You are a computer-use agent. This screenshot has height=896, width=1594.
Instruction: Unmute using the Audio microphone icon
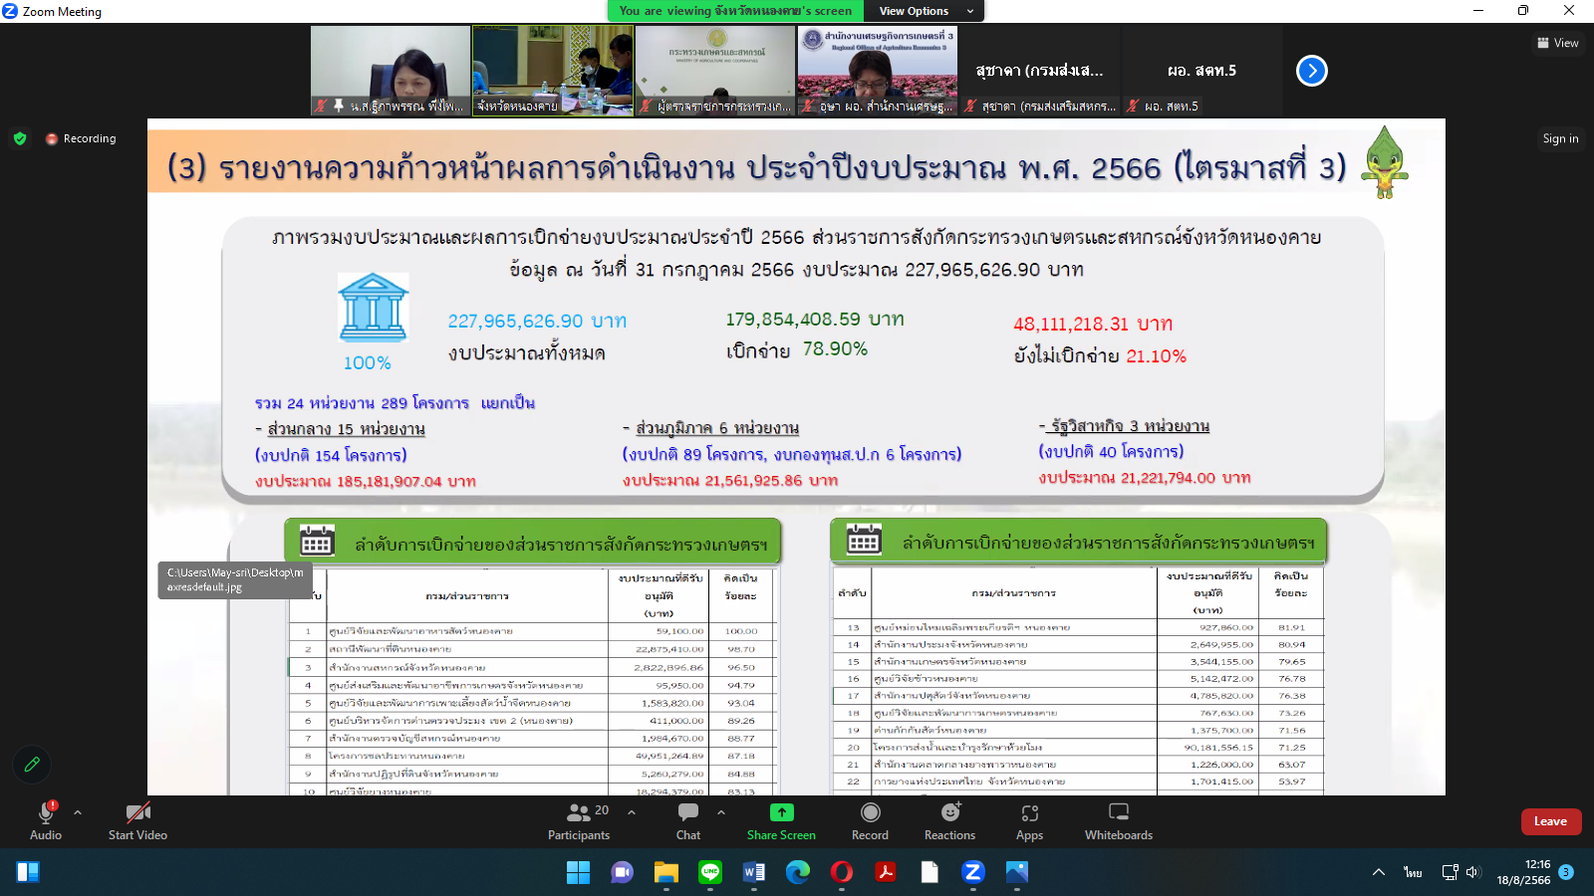45,813
